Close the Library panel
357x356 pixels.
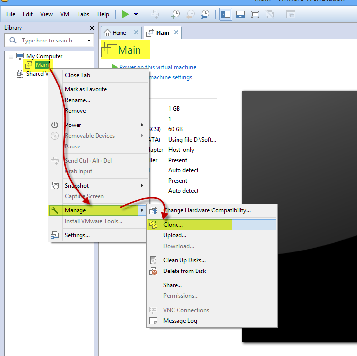pyautogui.click(x=92, y=28)
